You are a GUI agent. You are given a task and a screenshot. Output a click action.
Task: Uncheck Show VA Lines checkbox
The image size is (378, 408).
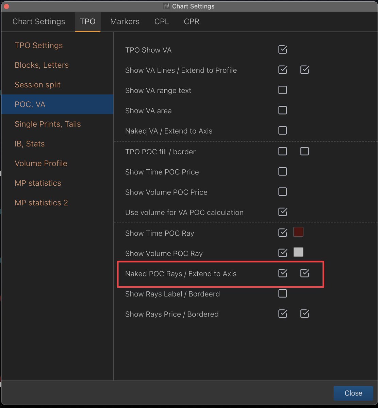pos(283,70)
